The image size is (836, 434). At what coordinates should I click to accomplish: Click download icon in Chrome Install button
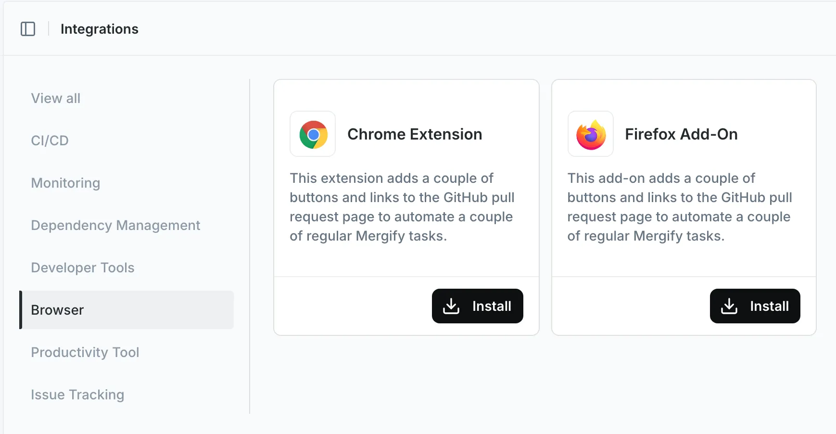451,306
